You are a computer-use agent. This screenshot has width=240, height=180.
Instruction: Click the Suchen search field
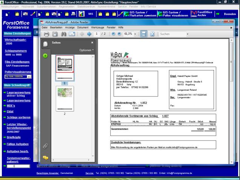click(173, 34)
